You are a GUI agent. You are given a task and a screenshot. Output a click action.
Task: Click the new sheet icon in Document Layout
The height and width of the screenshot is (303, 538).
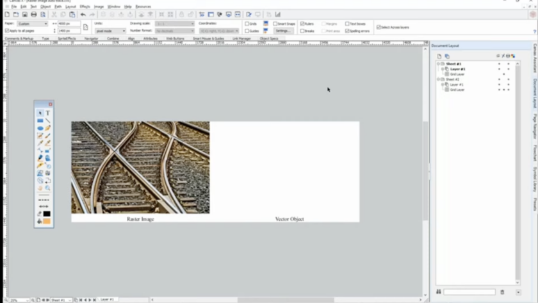click(x=439, y=56)
